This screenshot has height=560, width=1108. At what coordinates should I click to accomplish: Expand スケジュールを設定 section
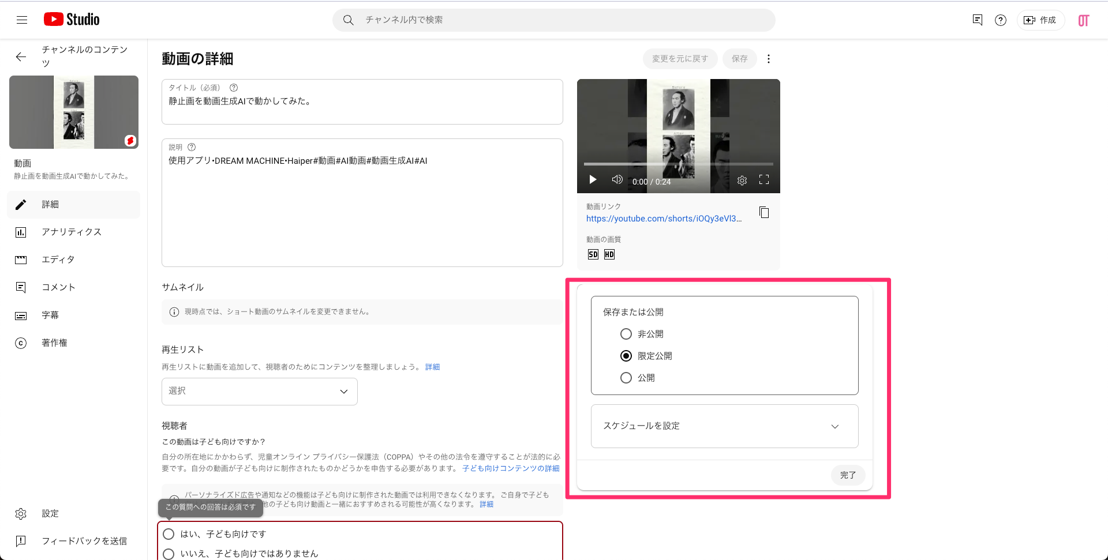[x=724, y=426]
